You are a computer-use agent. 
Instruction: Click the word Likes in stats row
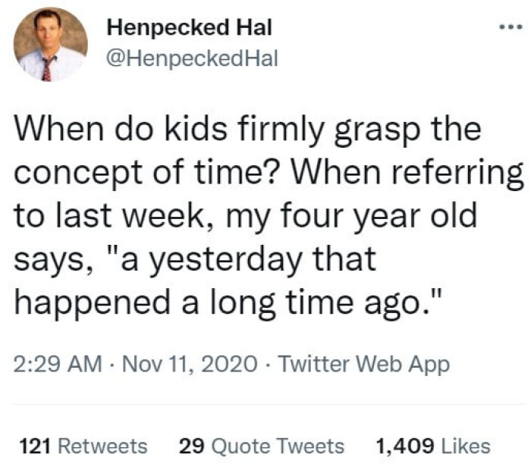466,446
